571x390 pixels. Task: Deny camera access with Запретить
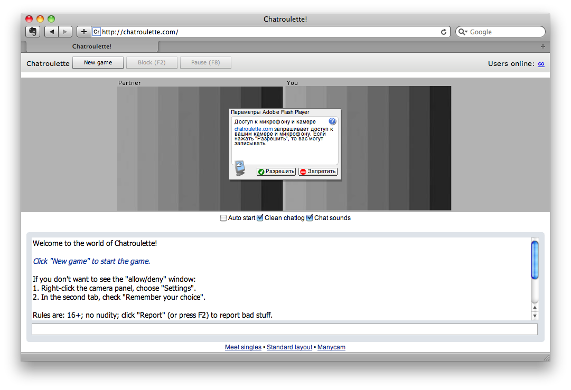pos(318,172)
